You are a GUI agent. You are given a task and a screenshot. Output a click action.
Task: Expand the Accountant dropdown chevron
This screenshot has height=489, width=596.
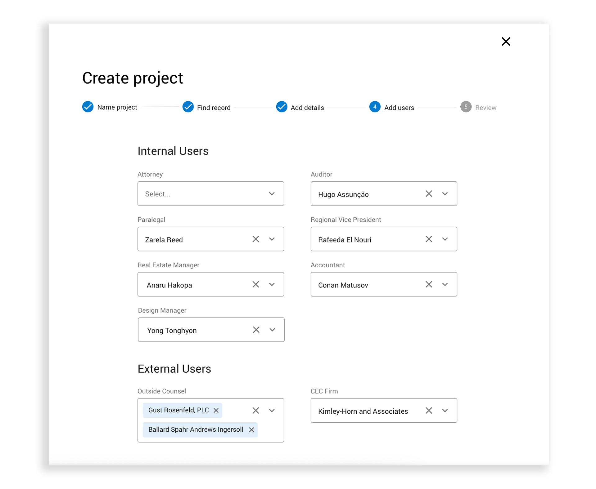(x=445, y=284)
